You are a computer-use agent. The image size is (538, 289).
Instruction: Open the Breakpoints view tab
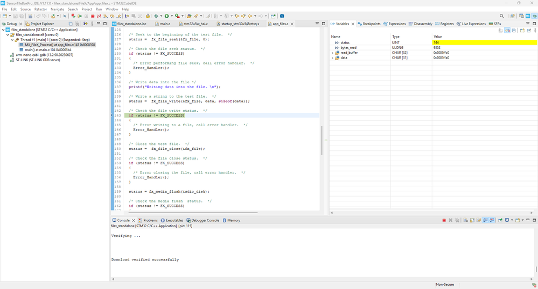click(x=369, y=24)
